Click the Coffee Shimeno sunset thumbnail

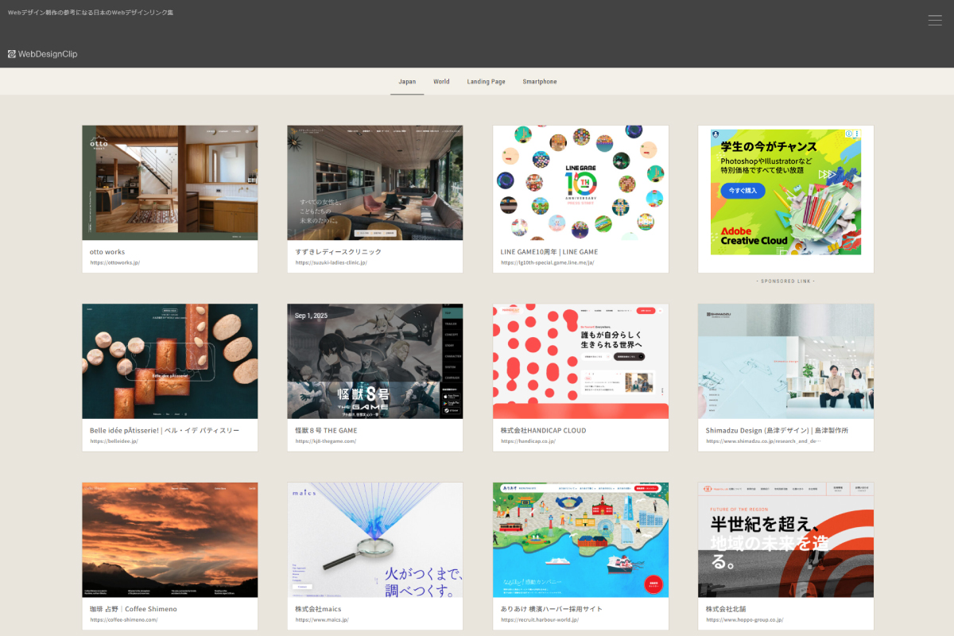pos(169,539)
